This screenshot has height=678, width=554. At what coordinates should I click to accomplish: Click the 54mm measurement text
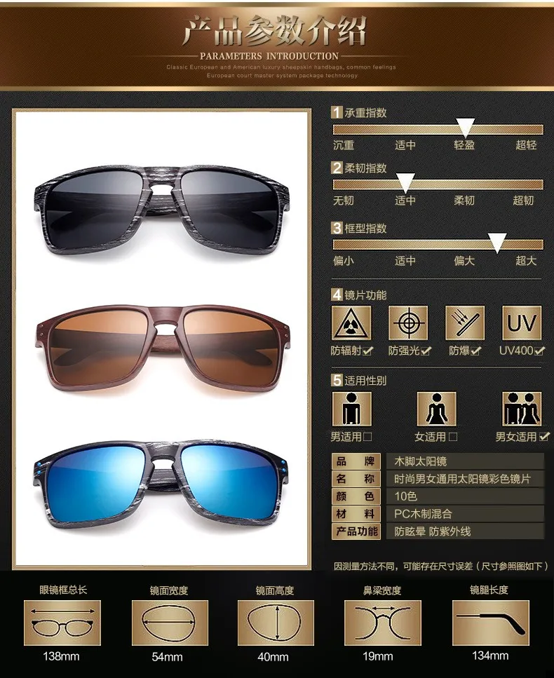167,657
